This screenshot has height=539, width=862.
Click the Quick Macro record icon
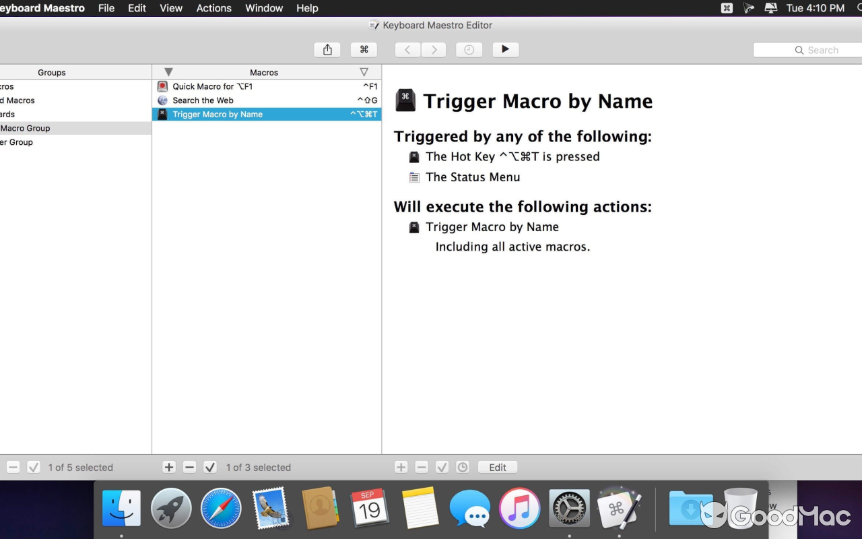[162, 86]
